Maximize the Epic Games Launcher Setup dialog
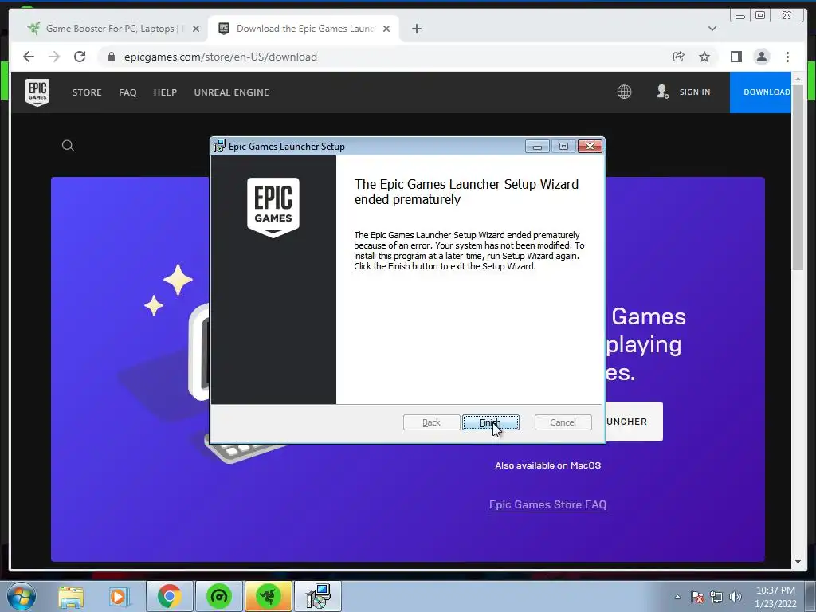The height and width of the screenshot is (612, 816). [563, 147]
